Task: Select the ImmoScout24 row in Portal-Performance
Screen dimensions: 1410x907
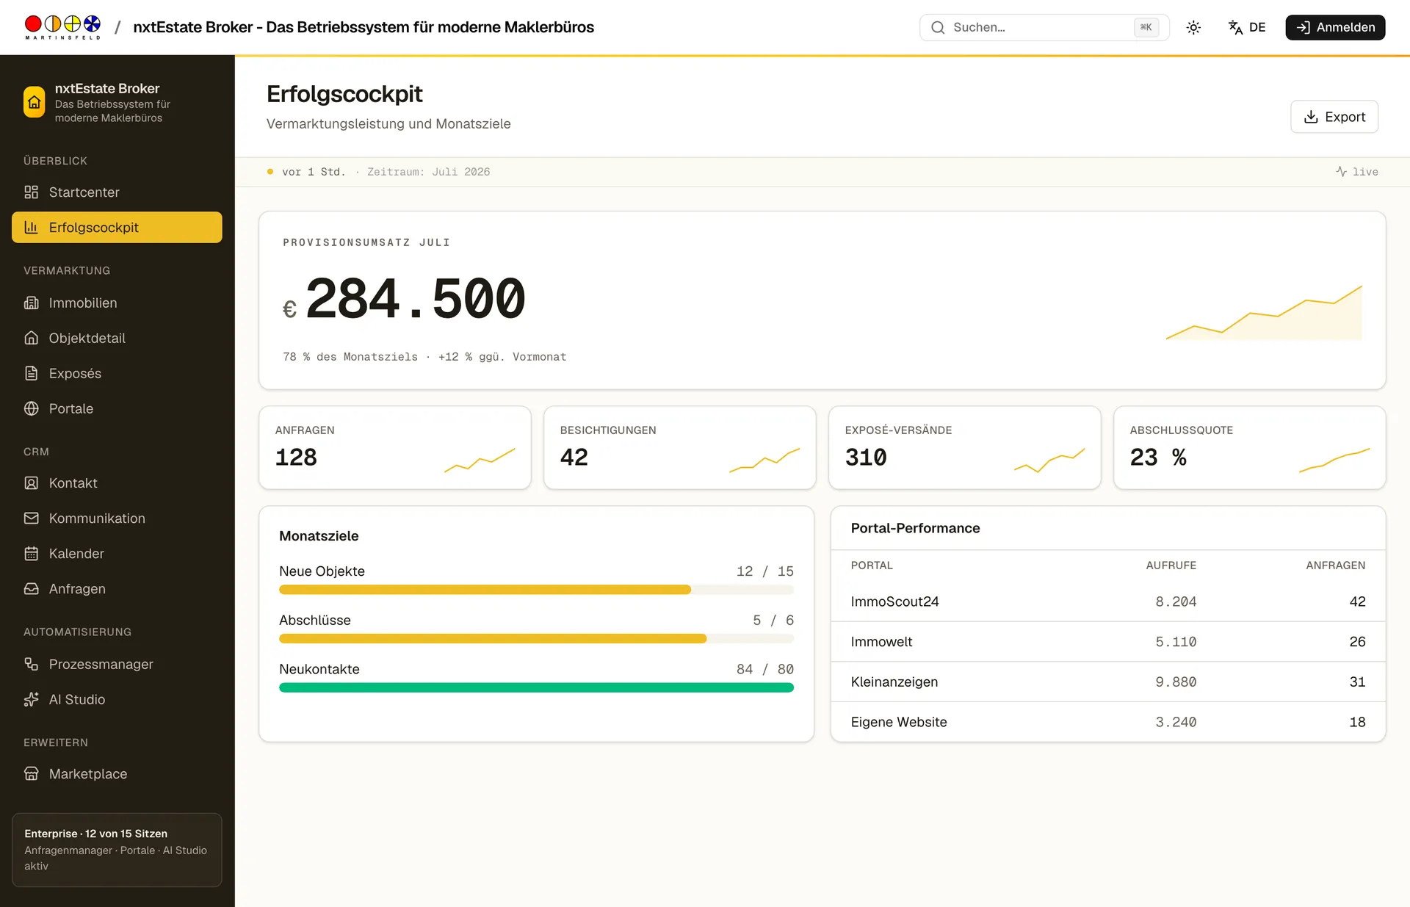Action: coord(1107,601)
